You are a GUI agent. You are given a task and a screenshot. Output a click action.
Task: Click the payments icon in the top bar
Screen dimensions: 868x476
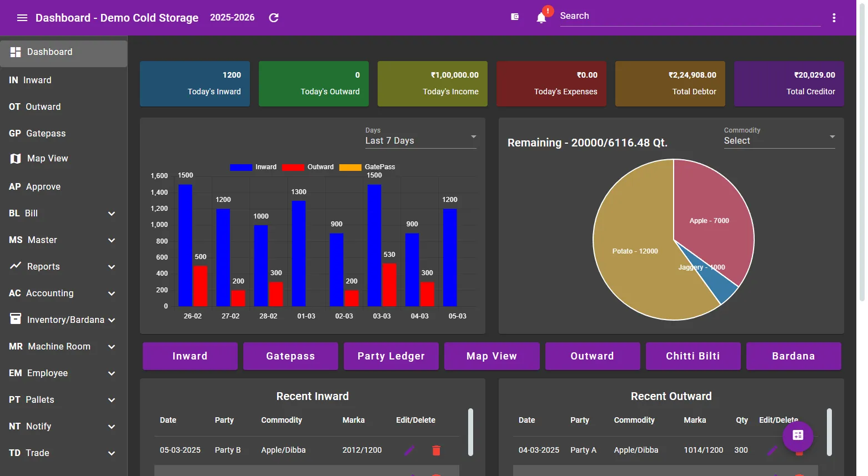515,17
